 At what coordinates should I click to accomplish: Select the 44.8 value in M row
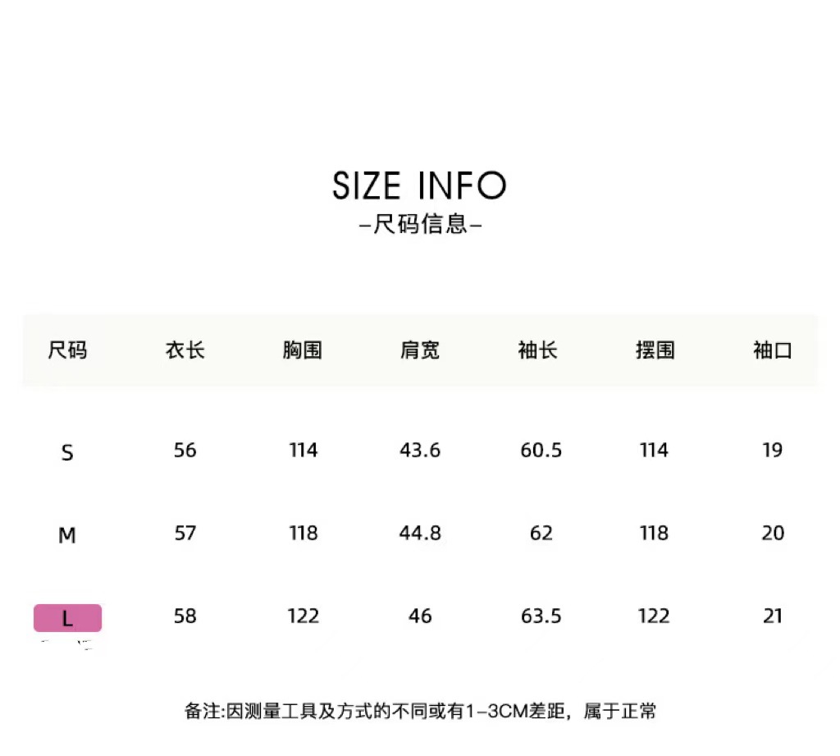click(420, 533)
